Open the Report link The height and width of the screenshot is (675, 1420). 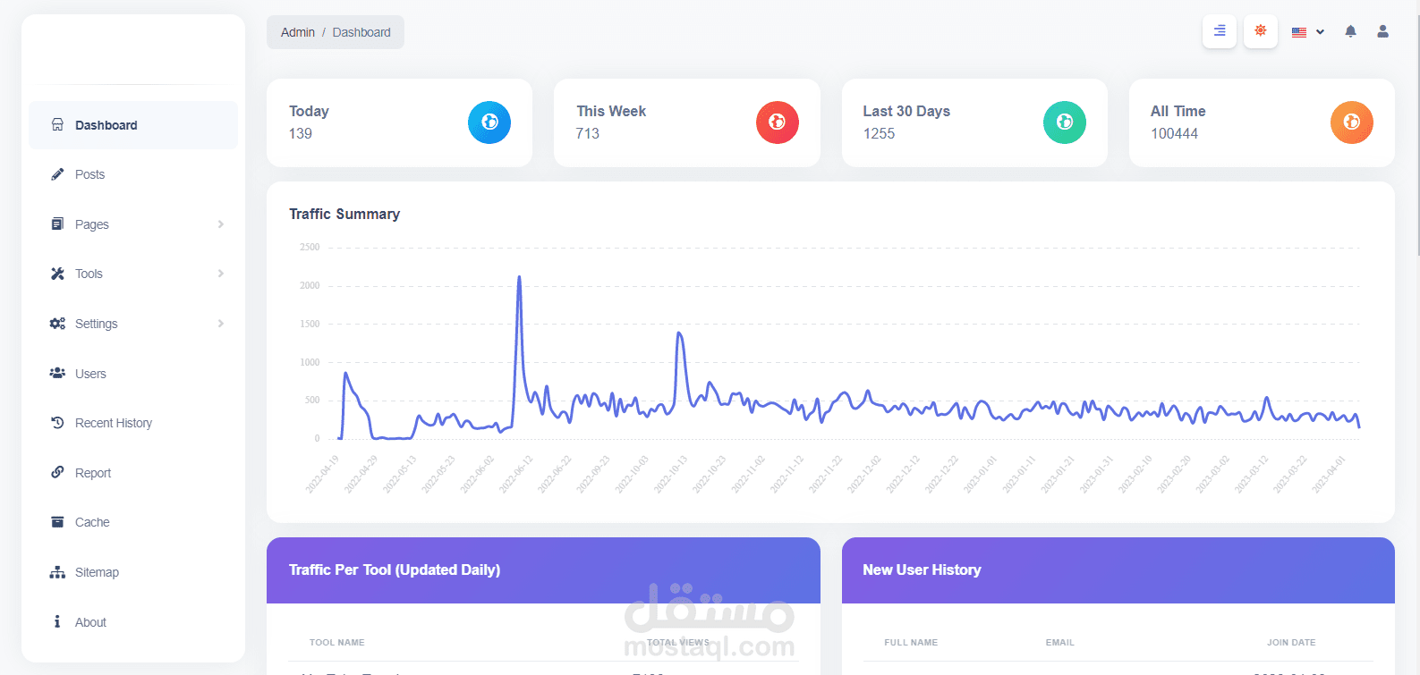click(x=133, y=473)
